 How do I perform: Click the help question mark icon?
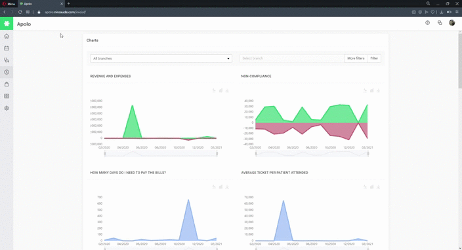tap(427, 23)
